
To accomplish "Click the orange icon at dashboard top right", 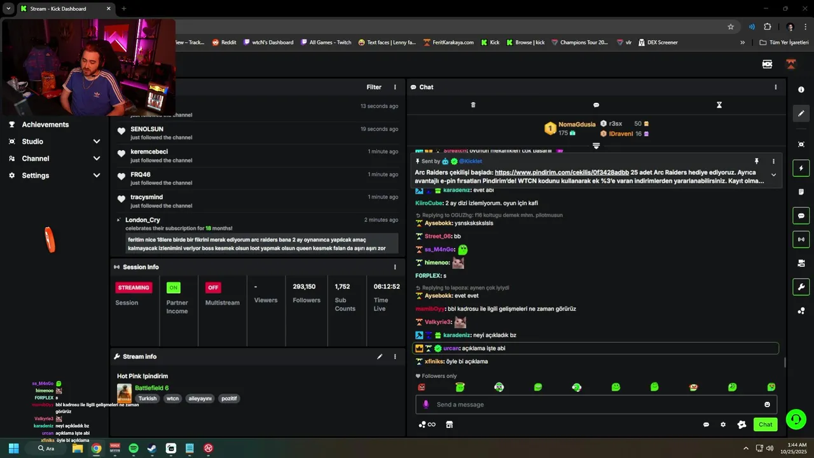I will point(791,64).
